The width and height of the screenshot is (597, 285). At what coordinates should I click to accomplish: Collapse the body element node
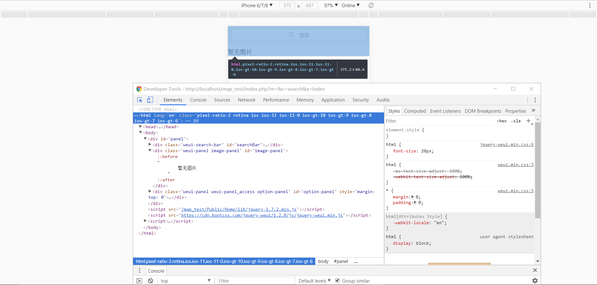(x=141, y=132)
